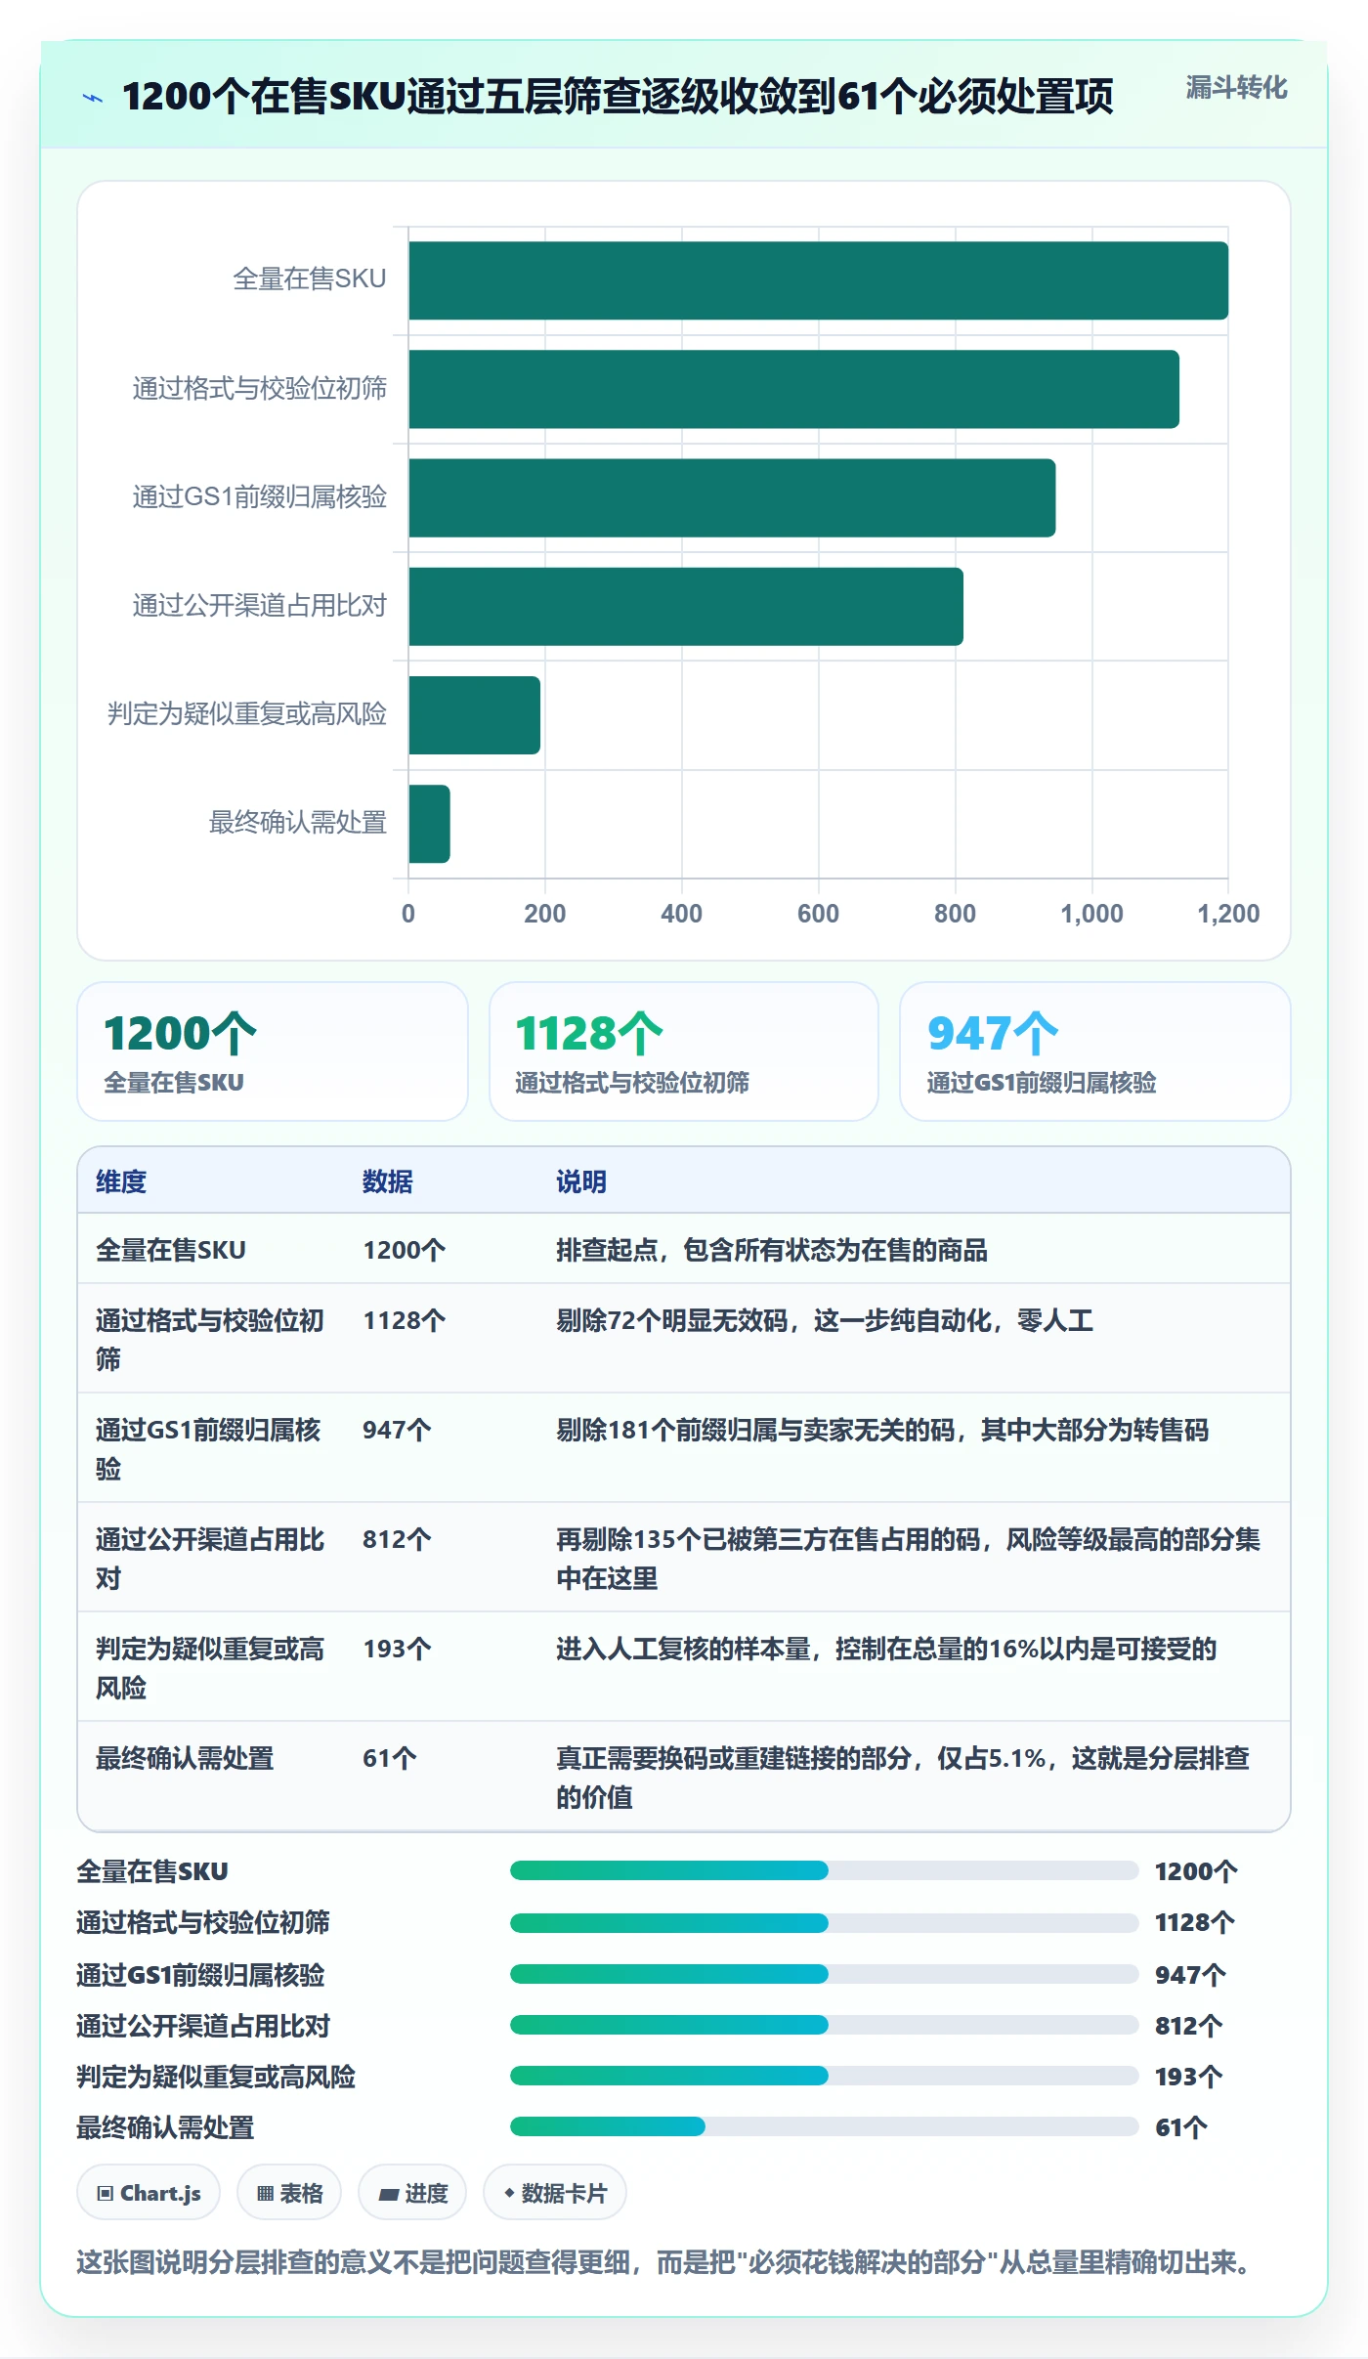This screenshot has width=1368, height=2359.
Task: Click the 全量在售SKU bar in the chart
Action: coord(818,280)
